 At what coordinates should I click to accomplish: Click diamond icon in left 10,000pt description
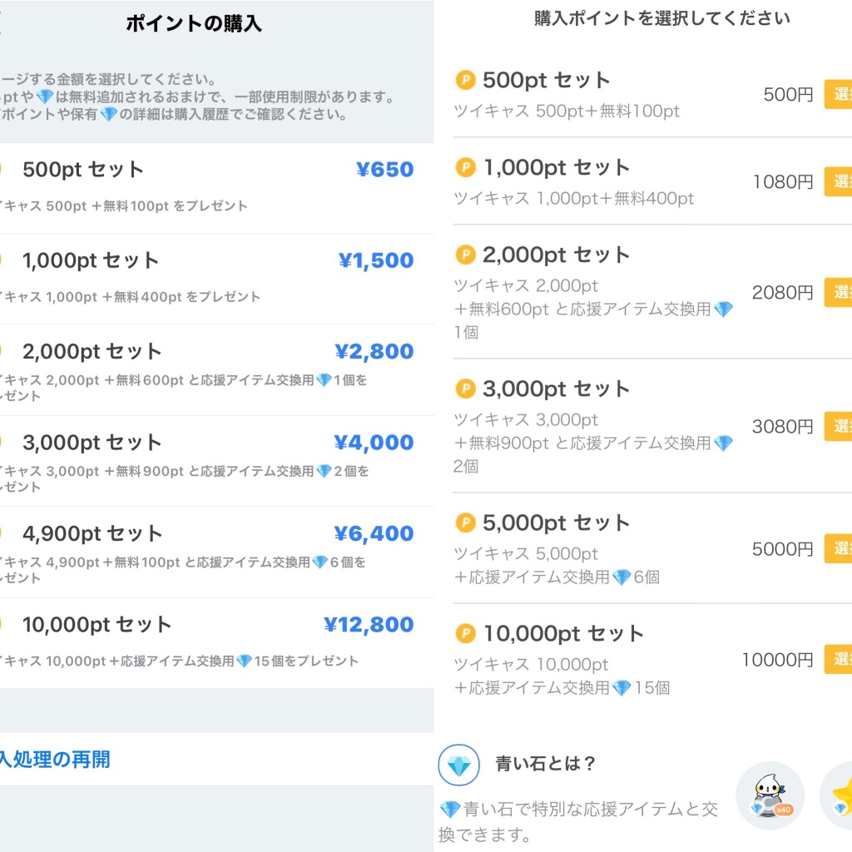pyautogui.click(x=245, y=661)
